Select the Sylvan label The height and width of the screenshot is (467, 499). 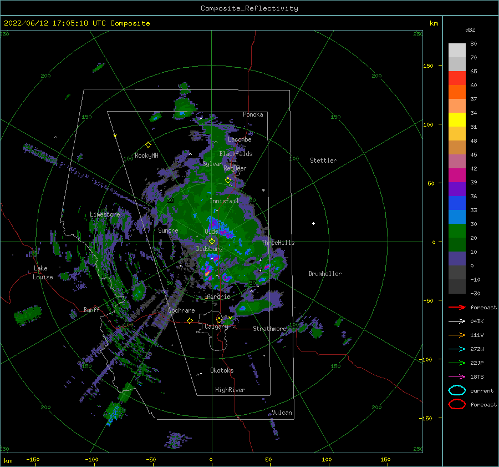click(212, 164)
